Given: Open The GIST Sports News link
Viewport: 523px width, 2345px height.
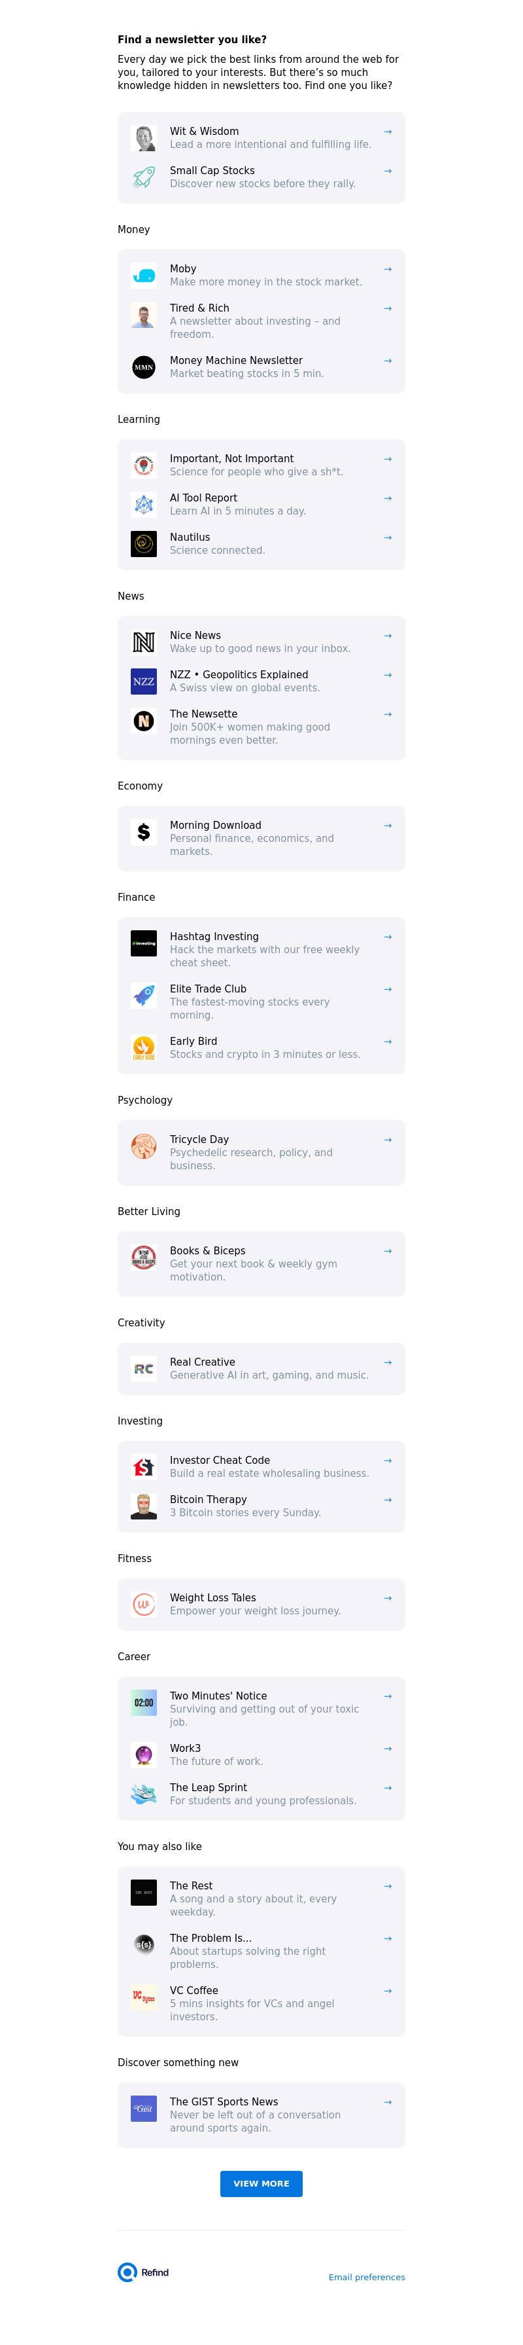Looking at the screenshot, I should pos(224,2103).
